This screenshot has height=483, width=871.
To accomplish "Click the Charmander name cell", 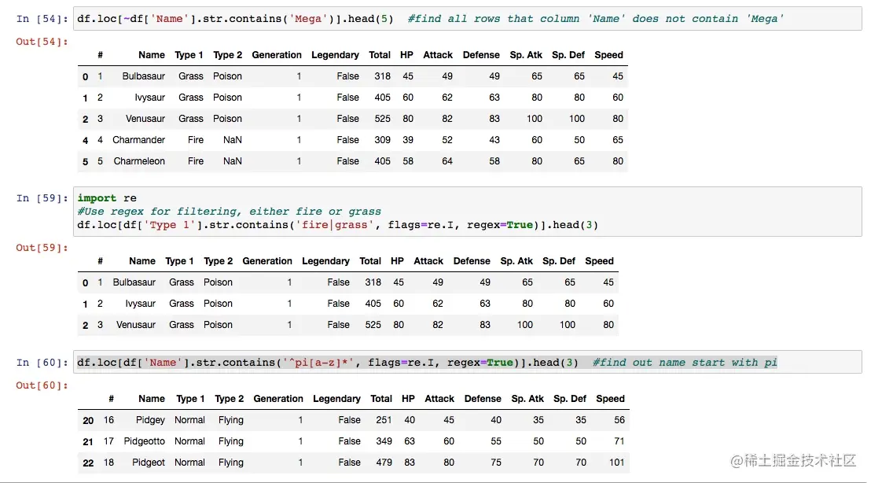I will 138,140.
